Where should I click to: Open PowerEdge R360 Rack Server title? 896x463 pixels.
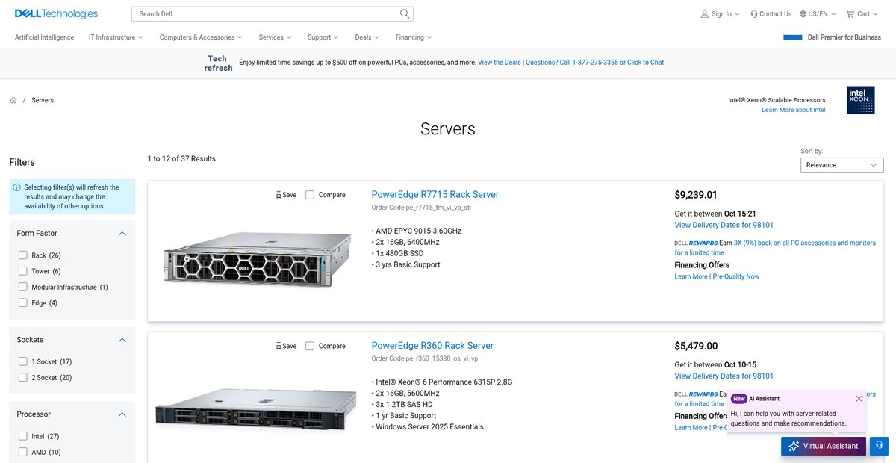(432, 346)
